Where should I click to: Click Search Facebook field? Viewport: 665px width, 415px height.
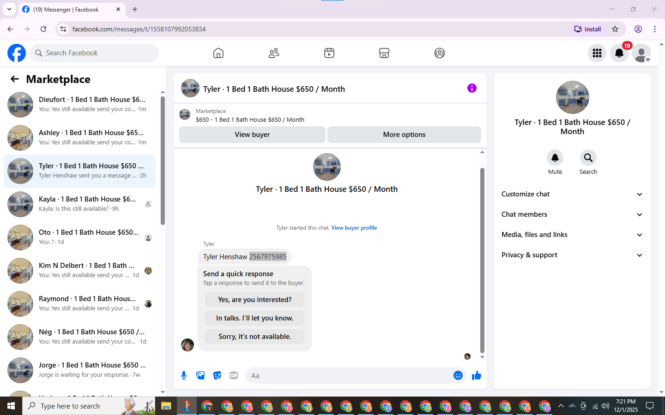[x=94, y=53]
